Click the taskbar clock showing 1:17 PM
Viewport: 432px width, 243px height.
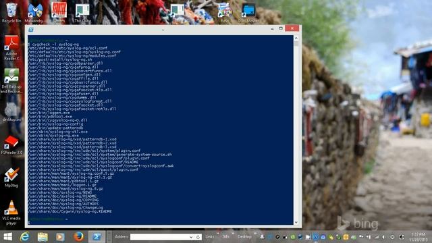click(x=418, y=237)
